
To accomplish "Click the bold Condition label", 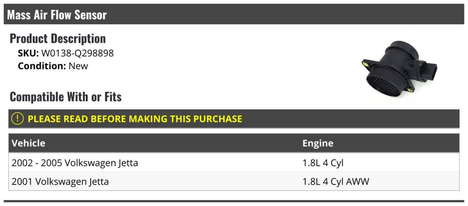I will point(42,66).
